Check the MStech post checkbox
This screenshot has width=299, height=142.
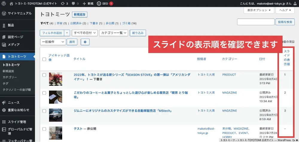pyautogui.click(x=44, y=111)
